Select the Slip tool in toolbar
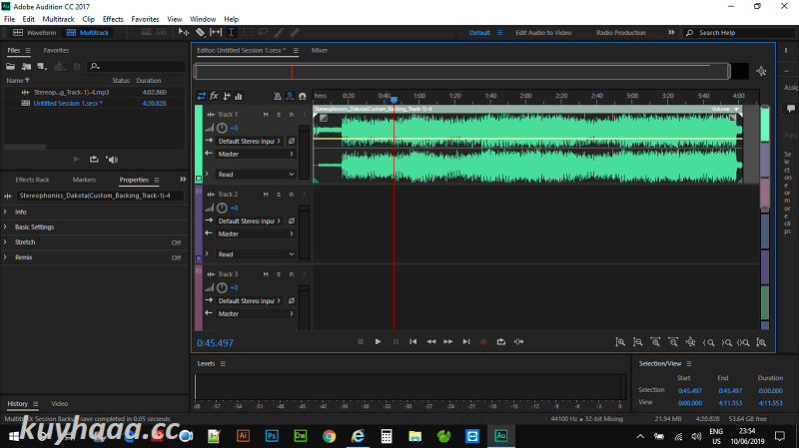Viewport: 799px width, 448px height. pos(216,32)
